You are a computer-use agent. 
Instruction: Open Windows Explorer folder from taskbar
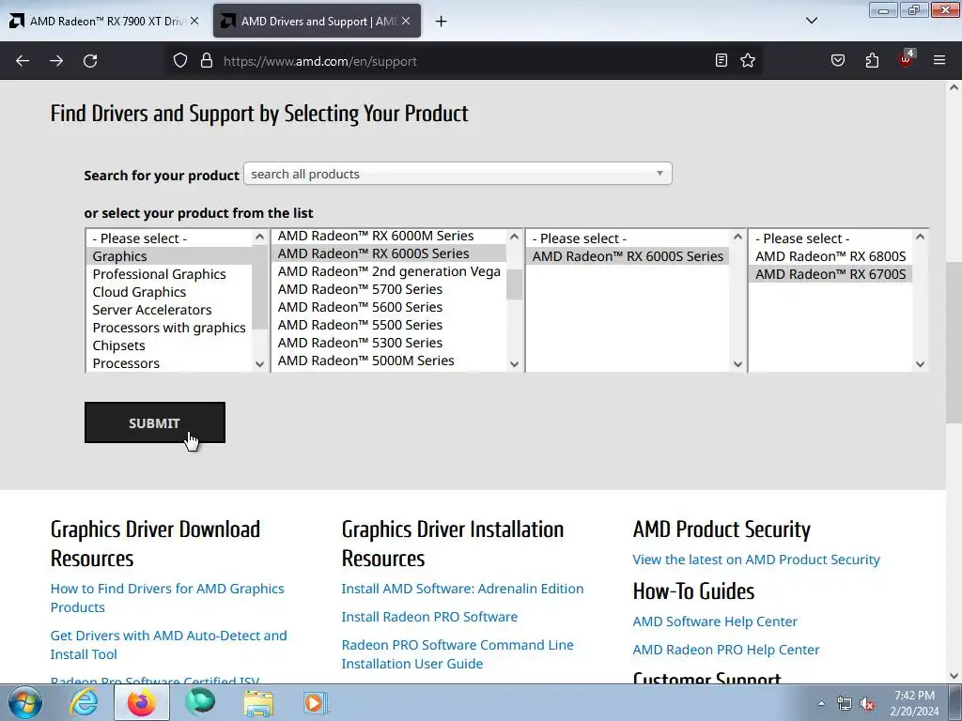click(x=258, y=703)
